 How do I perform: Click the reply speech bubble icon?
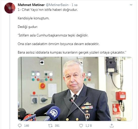coord(20,126)
